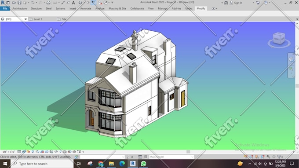Viewport: 299px width, 168px height.
Task: Click the Type here to search box
Action: [42, 164]
